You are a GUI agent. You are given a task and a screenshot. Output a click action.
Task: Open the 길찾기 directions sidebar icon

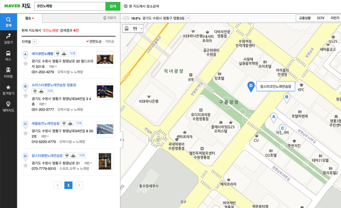[8, 39]
